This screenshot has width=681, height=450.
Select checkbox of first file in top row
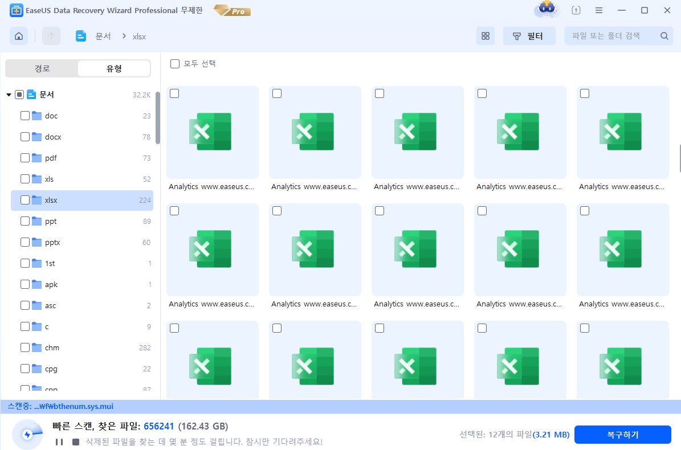point(174,93)
